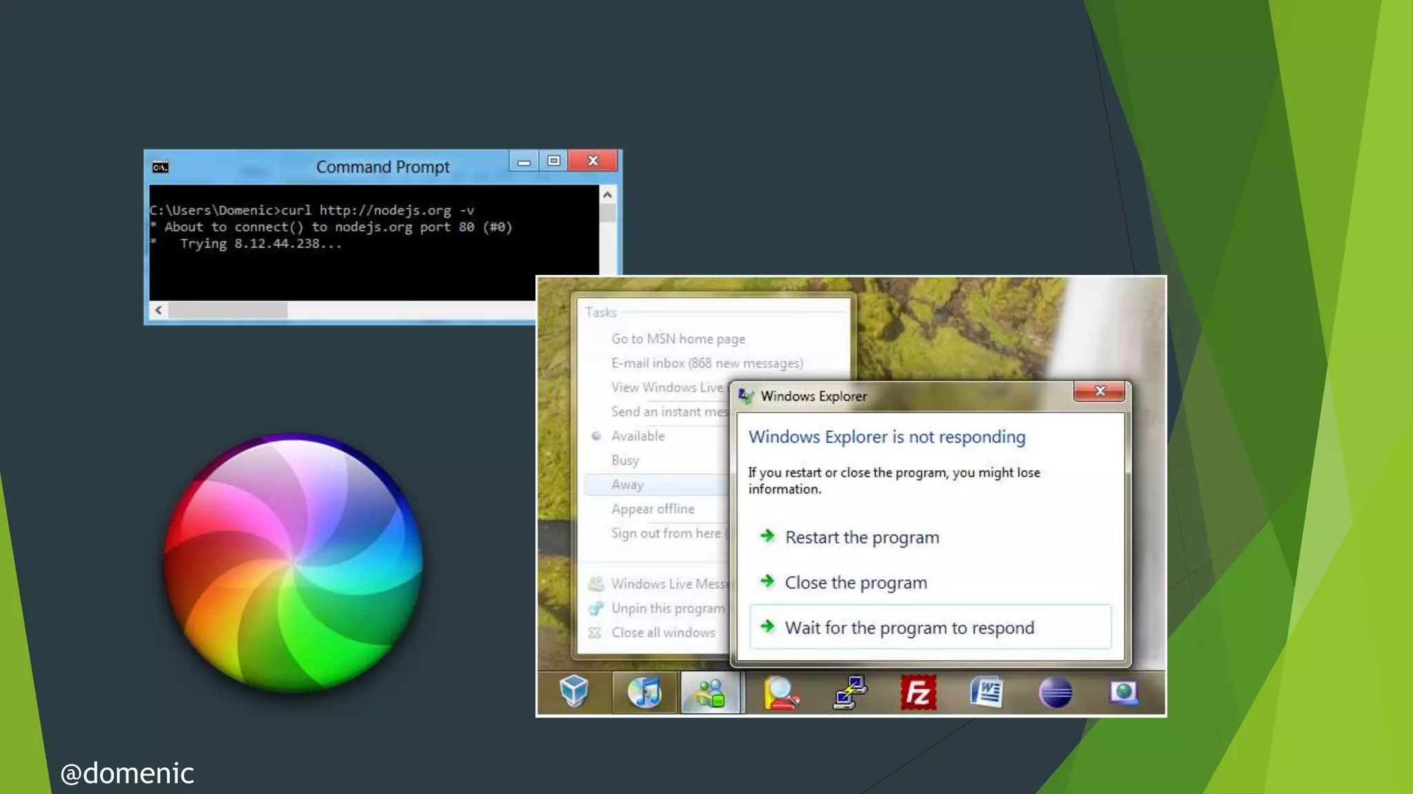Click Command Prompt horizontal scroll-left arrow
Image resolution: width=1413 pixels, height=794 pixels.
[x=159, y=310]
